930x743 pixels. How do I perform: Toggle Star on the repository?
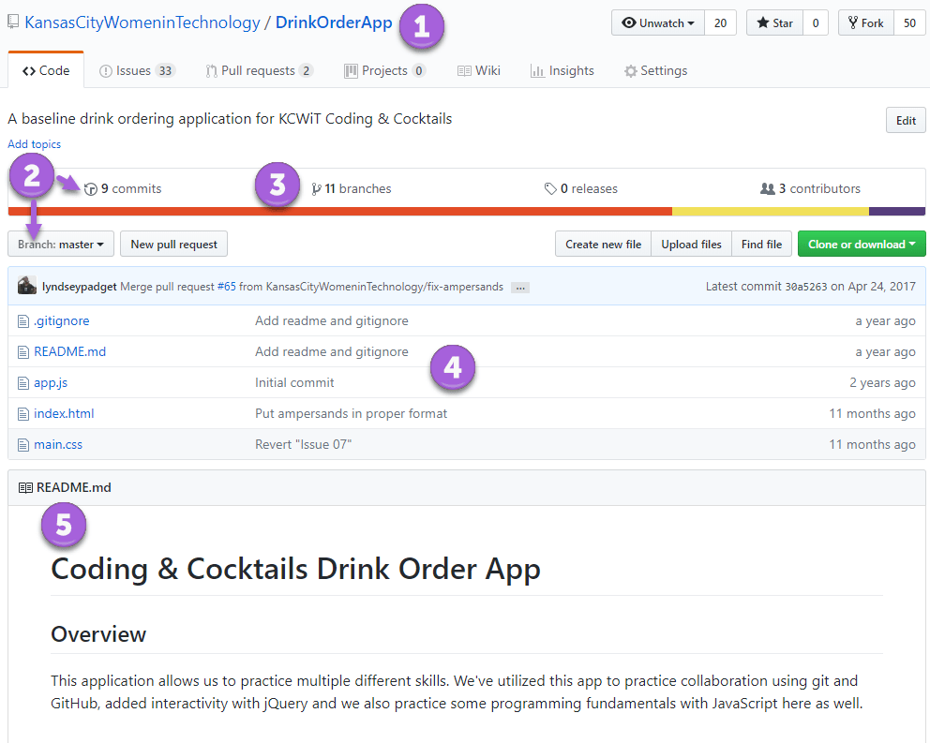pyautogui.click(x=774, y=23)
